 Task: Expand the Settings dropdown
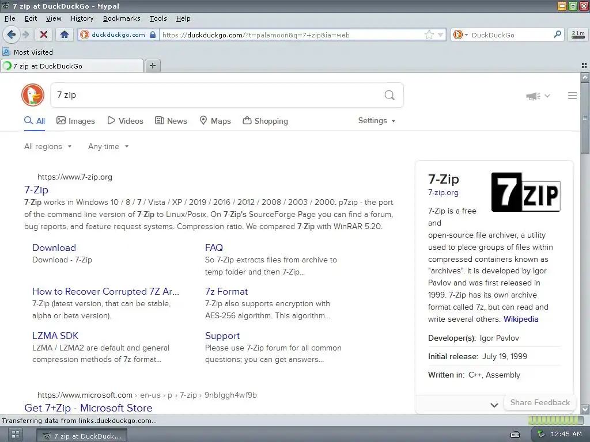377,121
